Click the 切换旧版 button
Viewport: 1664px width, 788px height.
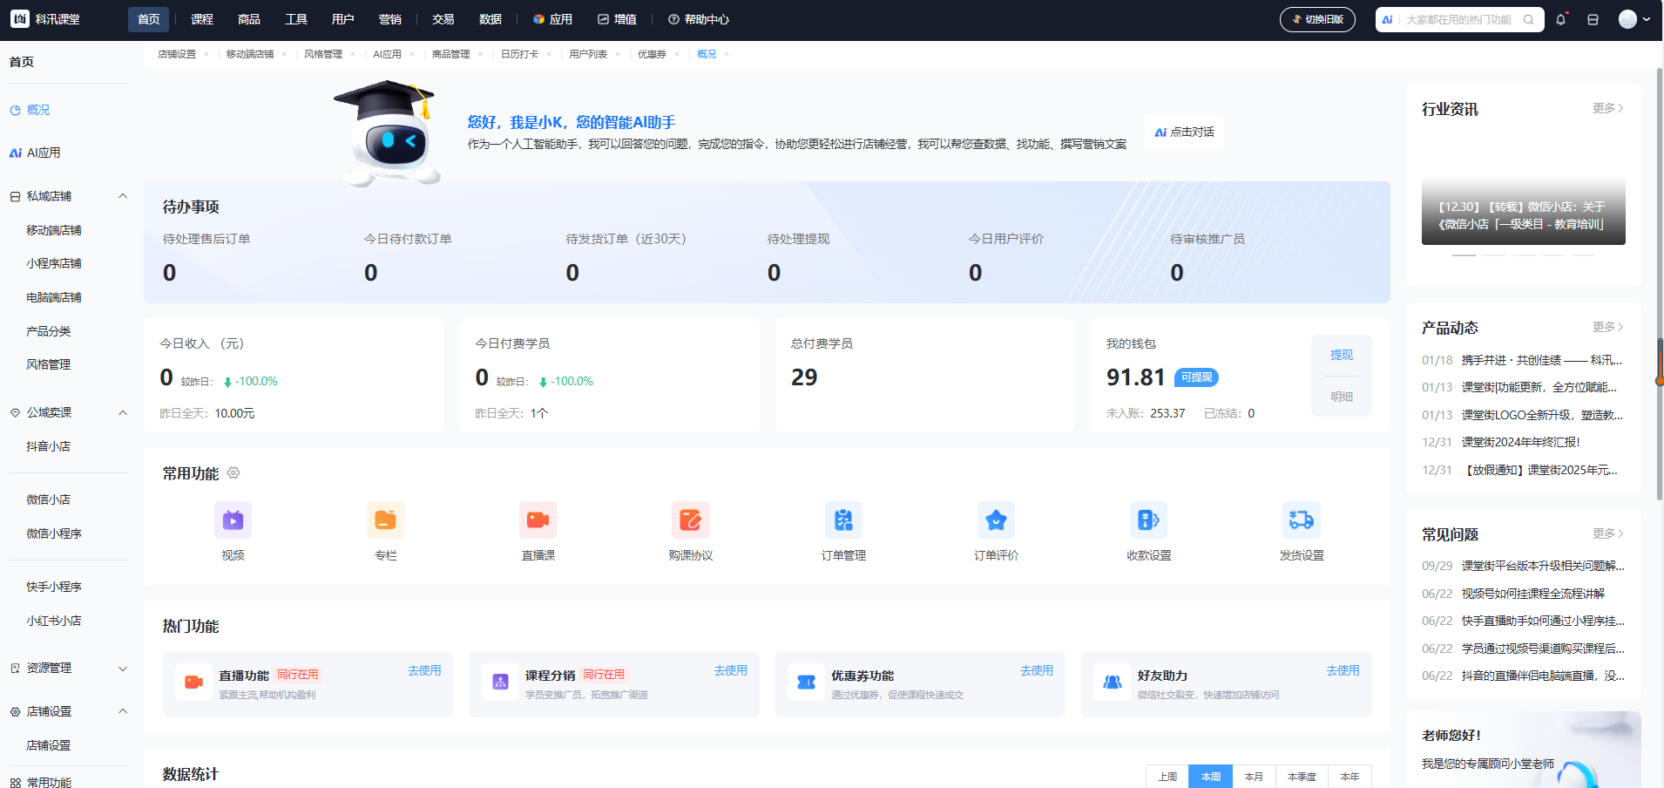pyautogui.click(x=1317, y=19)
